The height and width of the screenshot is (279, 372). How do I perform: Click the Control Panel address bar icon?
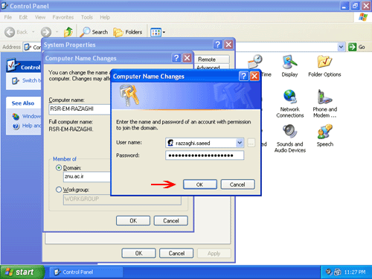[x=28, y=47]
